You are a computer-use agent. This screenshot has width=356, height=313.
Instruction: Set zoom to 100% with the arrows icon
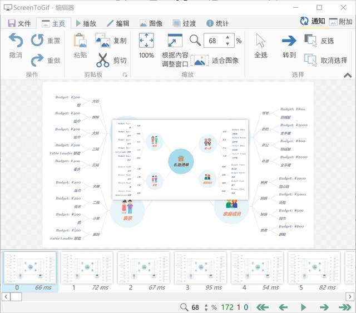click(146, 41)
